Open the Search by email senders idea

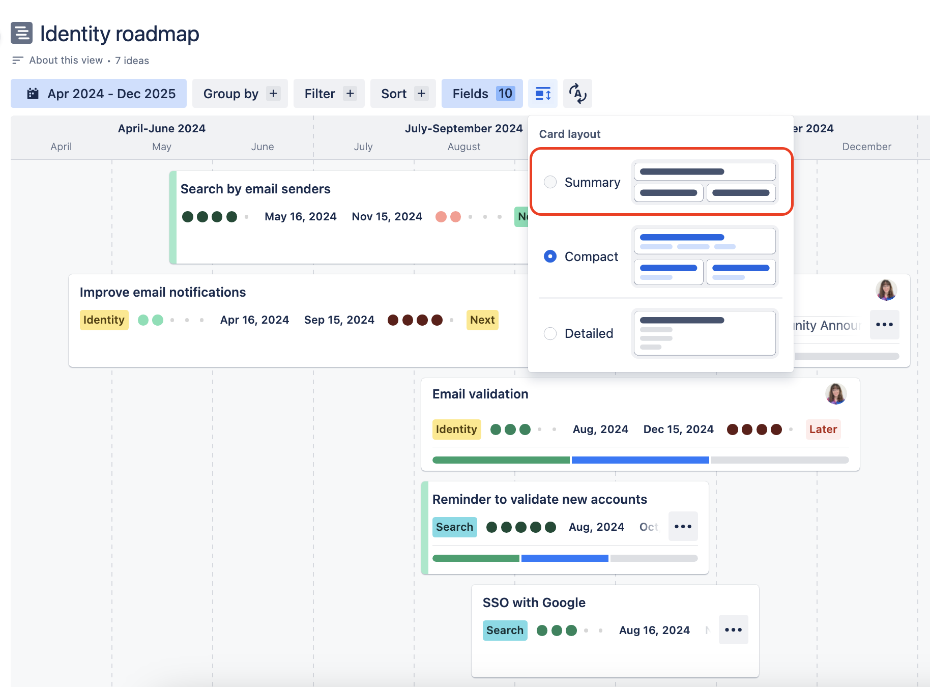point(255,189)
